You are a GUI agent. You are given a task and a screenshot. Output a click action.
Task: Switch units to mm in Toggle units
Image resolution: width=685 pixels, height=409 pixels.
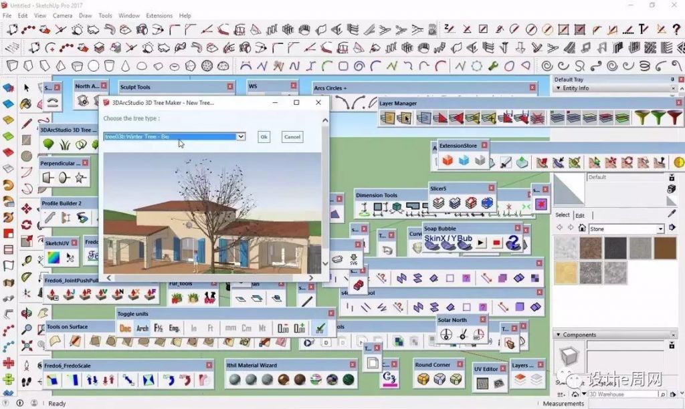point(230,328)
